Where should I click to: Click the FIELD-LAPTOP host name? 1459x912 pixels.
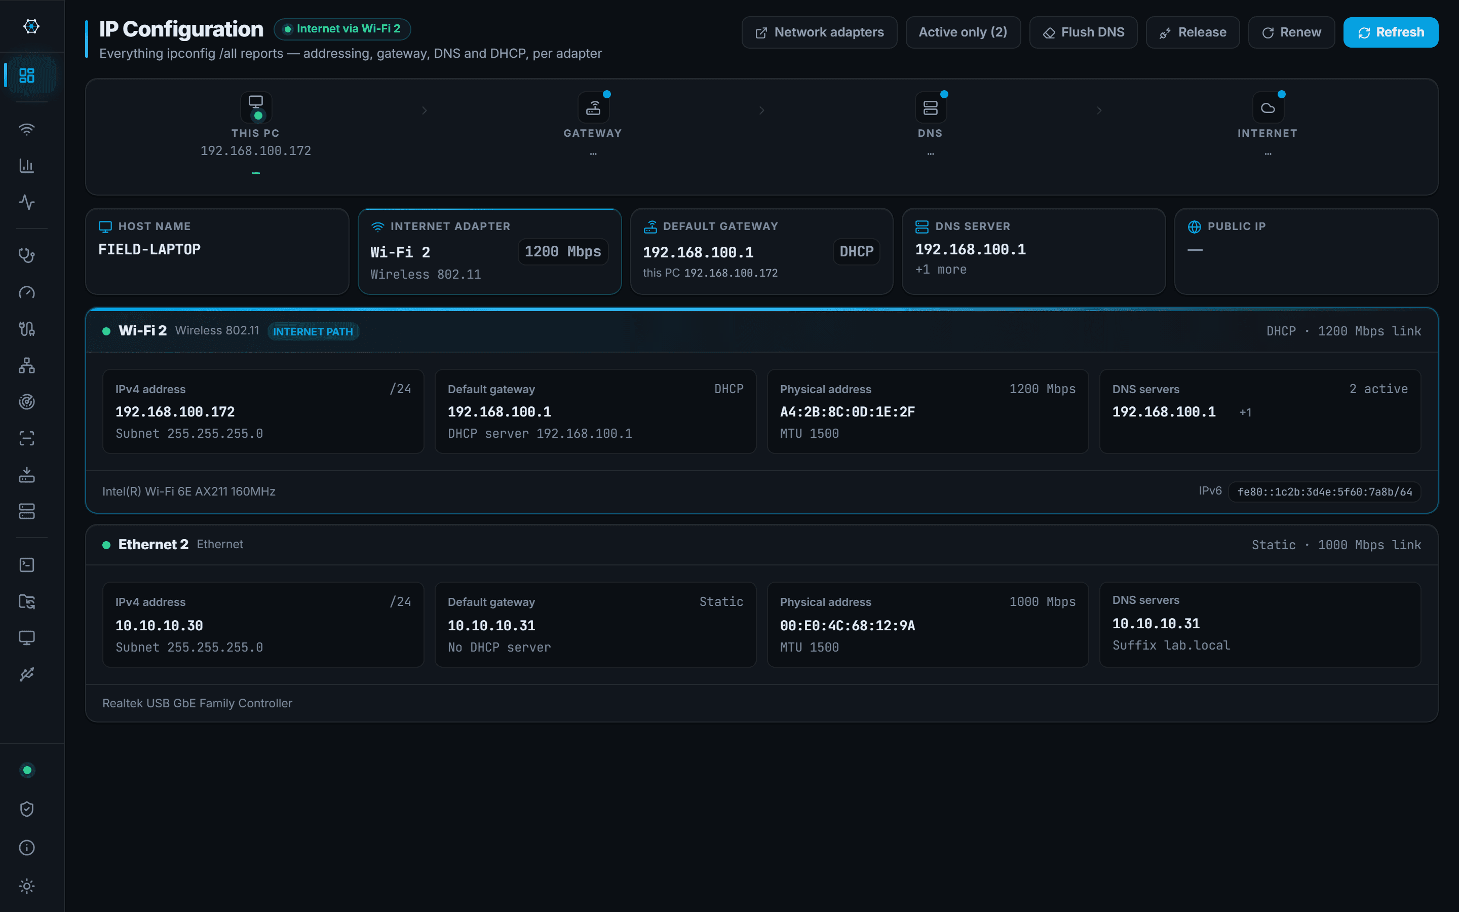click(149, 249)
